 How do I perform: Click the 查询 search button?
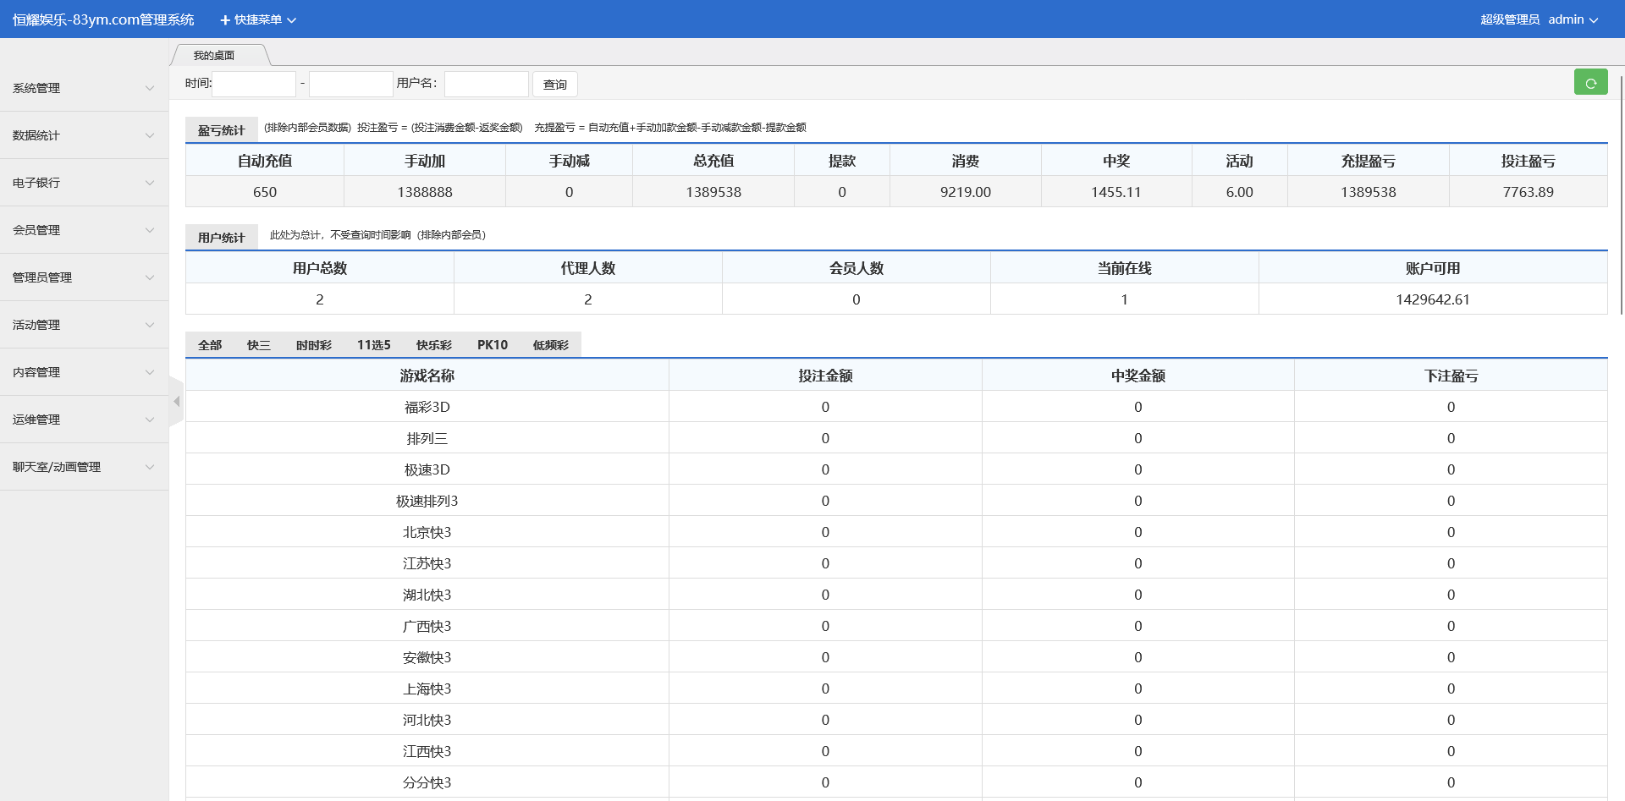tap(554, 85)
